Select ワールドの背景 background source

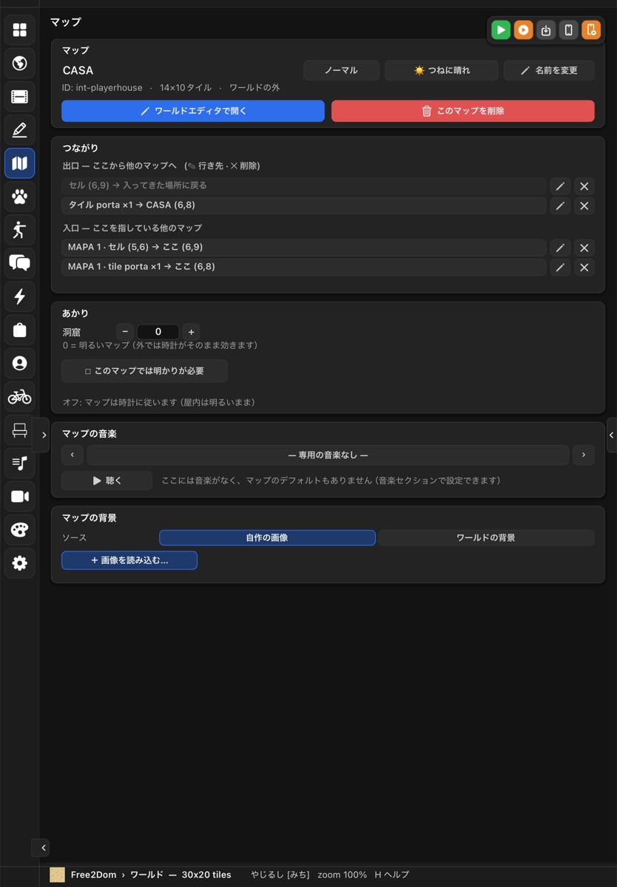[x=486, y=538]
